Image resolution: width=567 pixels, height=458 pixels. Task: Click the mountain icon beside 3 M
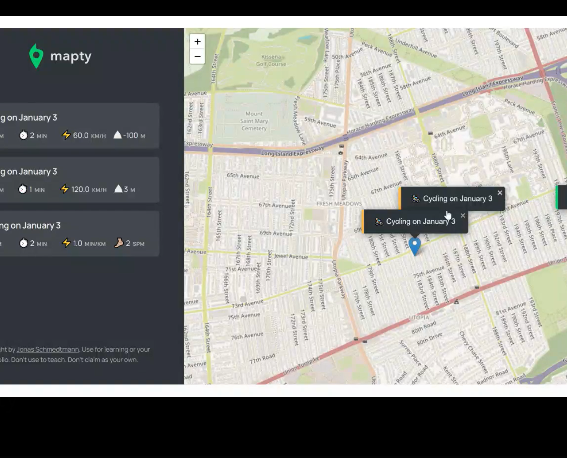pos(118,189)
